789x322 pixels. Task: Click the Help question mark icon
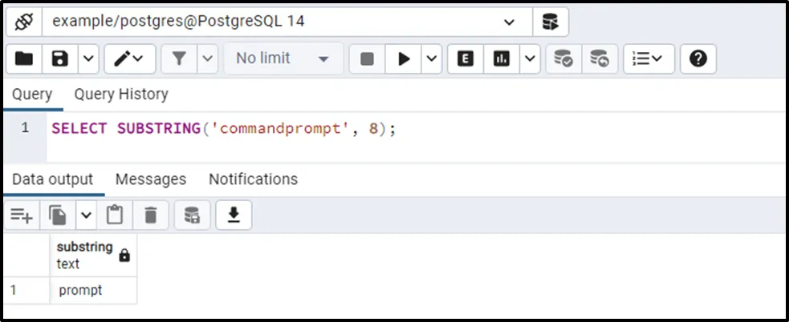pos(697,58)
